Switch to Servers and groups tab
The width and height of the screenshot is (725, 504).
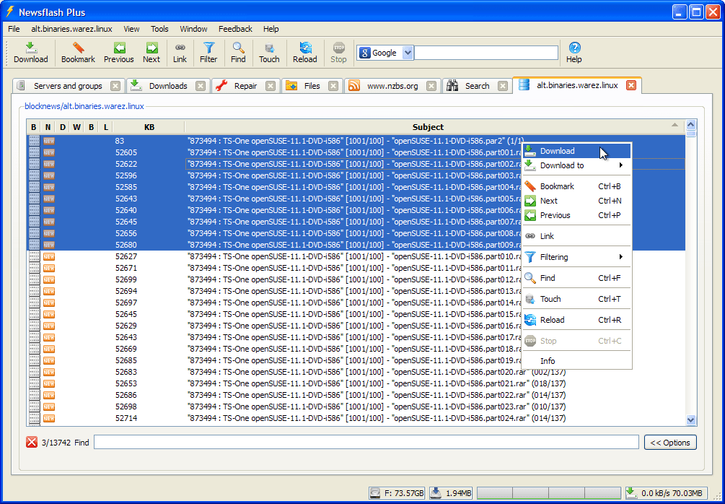click(x=68, y=86)
